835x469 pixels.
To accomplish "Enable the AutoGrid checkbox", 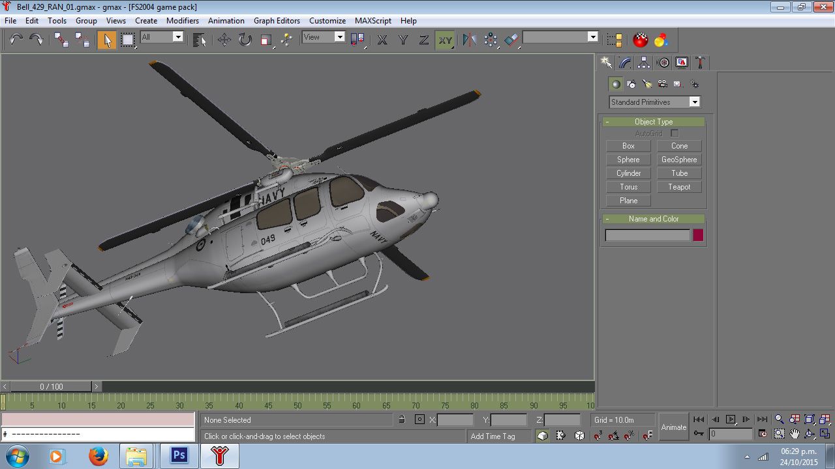I will pyautogui.click(x=675, y=133).
